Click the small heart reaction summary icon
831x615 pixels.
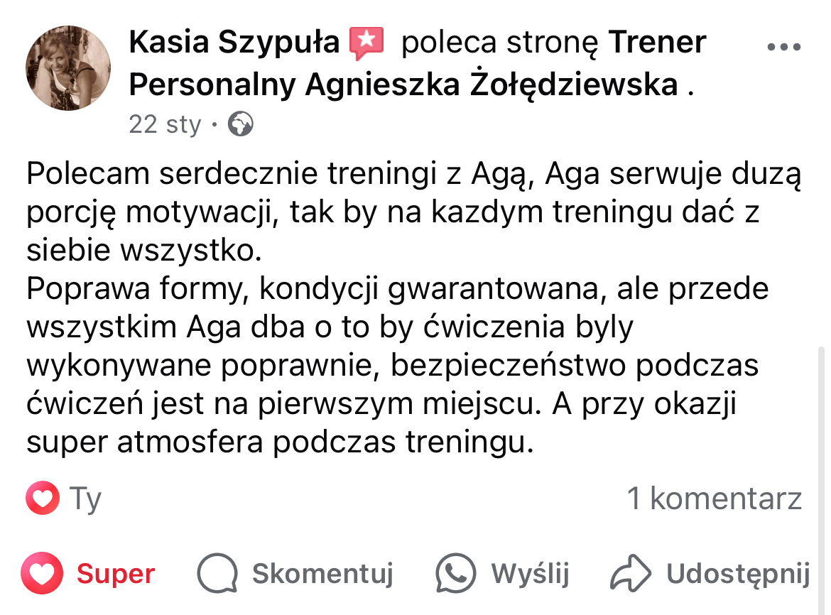[43, 499]
